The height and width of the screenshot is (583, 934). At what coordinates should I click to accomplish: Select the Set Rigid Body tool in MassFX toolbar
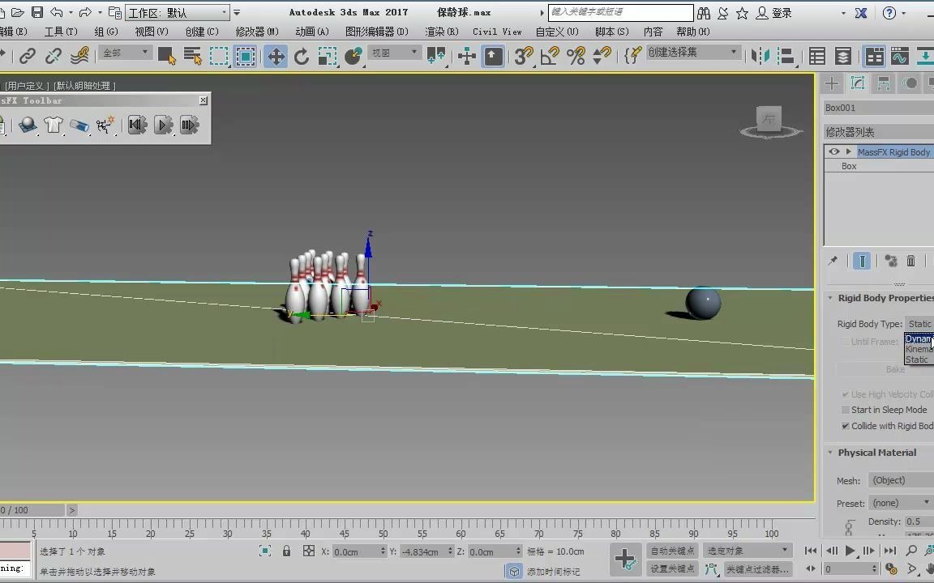tap(28, 125)
